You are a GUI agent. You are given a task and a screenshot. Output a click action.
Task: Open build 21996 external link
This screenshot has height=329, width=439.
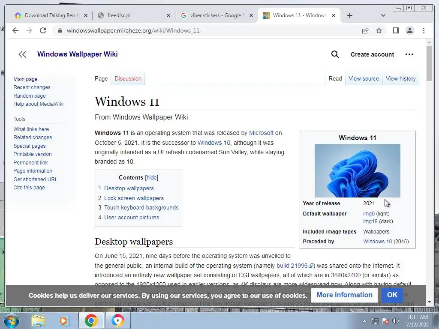[295, 266]
